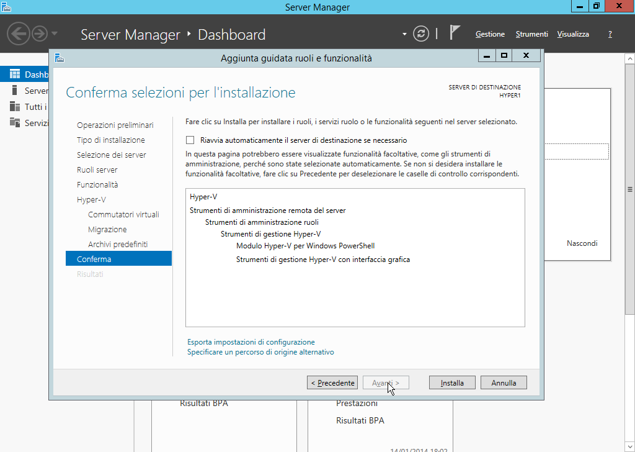The height and width of the screenshot is (452, 635).
Task: Click the Installa button
Action: [x=452, y=383]
